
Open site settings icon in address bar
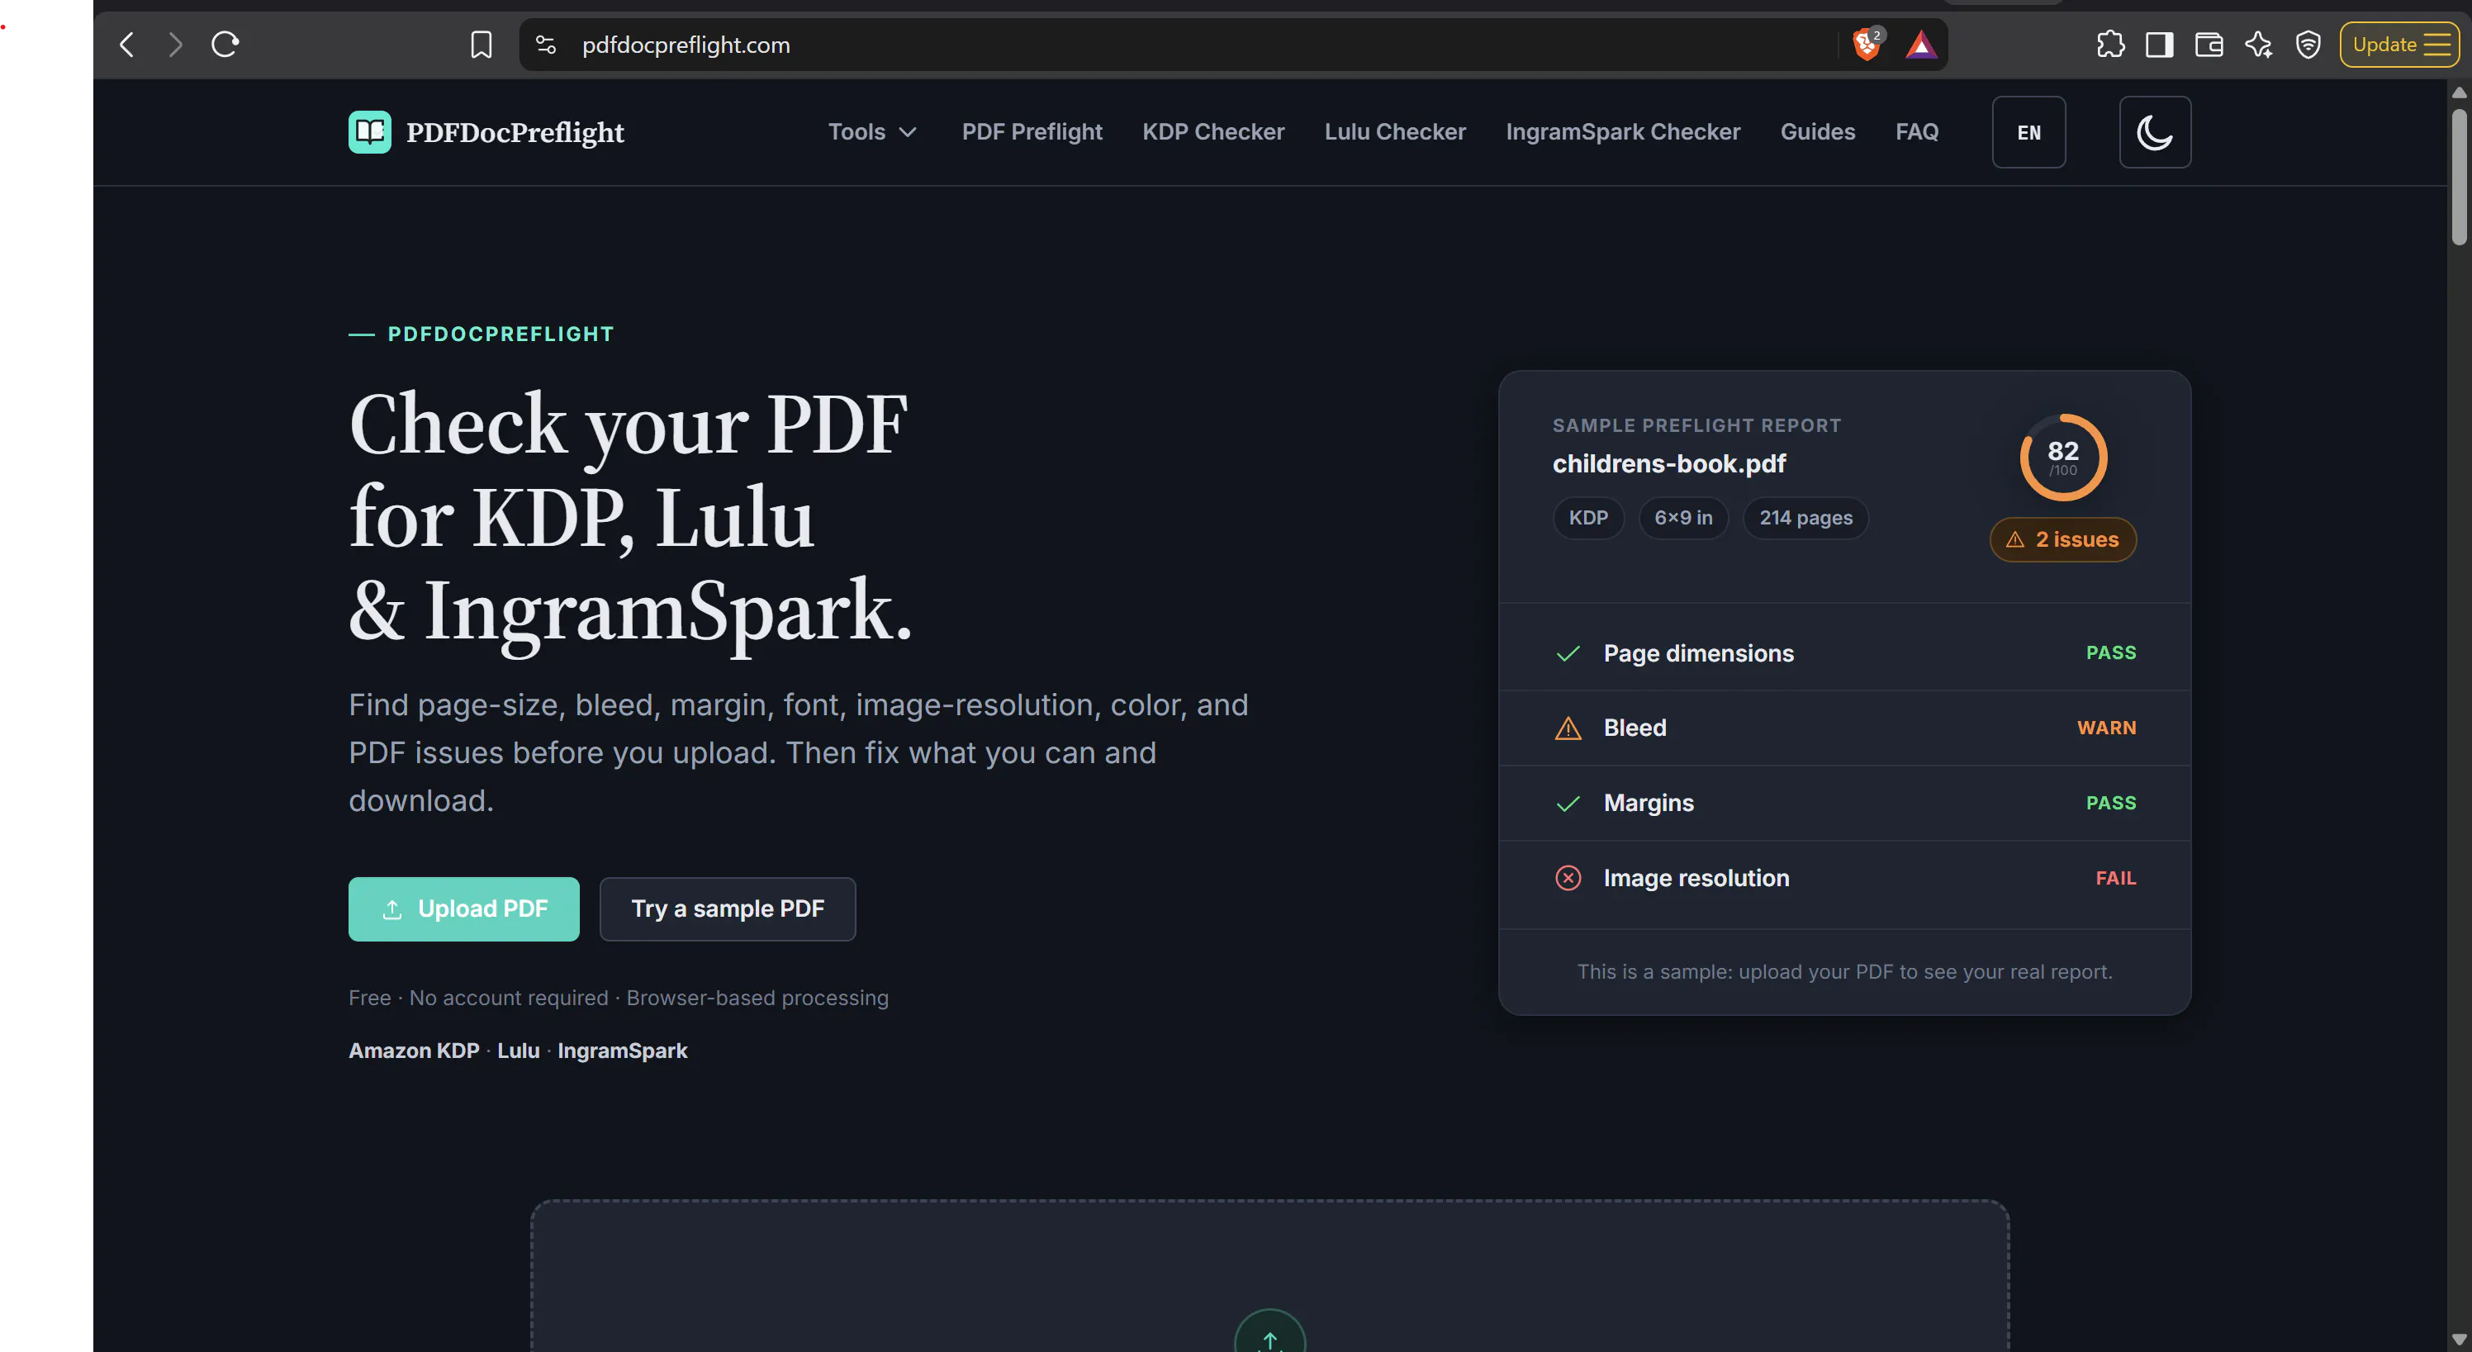coord(545,44)
